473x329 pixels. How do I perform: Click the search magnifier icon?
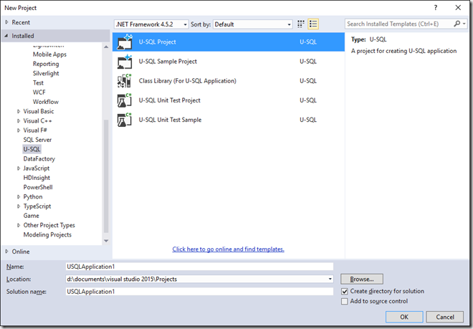[x=457, y=24]
